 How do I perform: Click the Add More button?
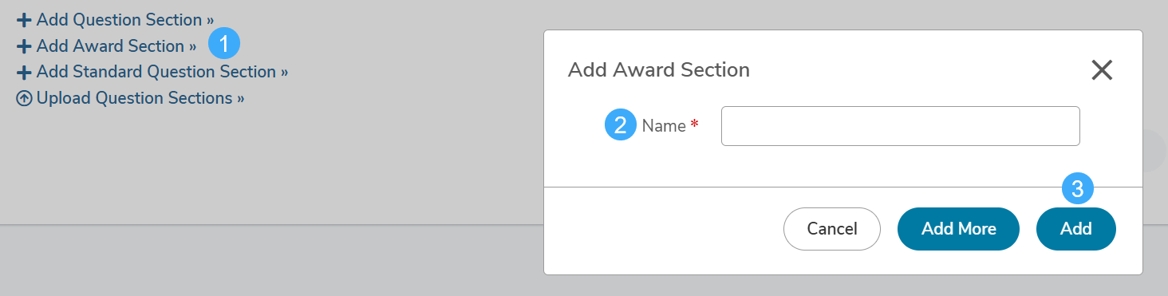959,229
